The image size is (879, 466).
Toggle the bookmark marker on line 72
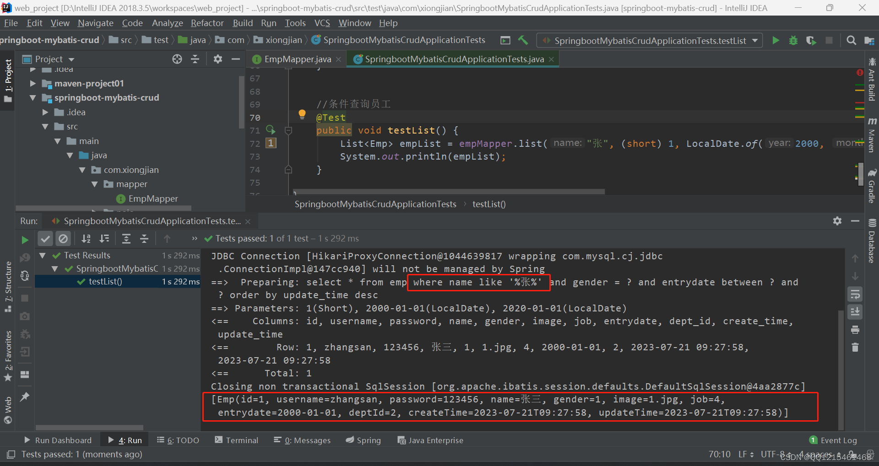tap(271, 143)
